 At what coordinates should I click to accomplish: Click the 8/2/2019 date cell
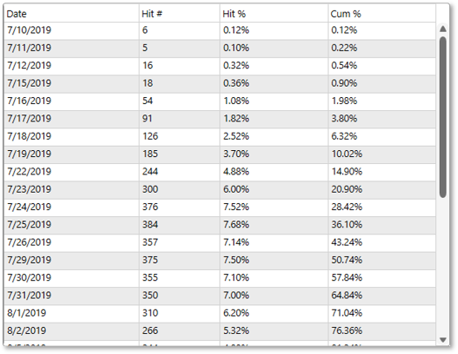71,331
